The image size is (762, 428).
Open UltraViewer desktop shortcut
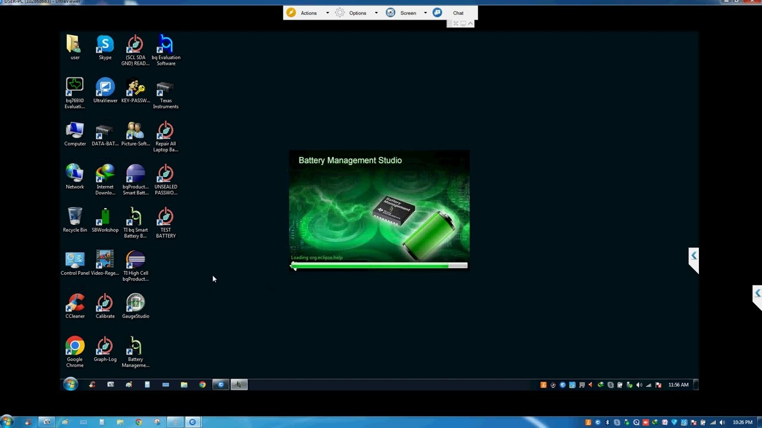[x=105, y=91]
